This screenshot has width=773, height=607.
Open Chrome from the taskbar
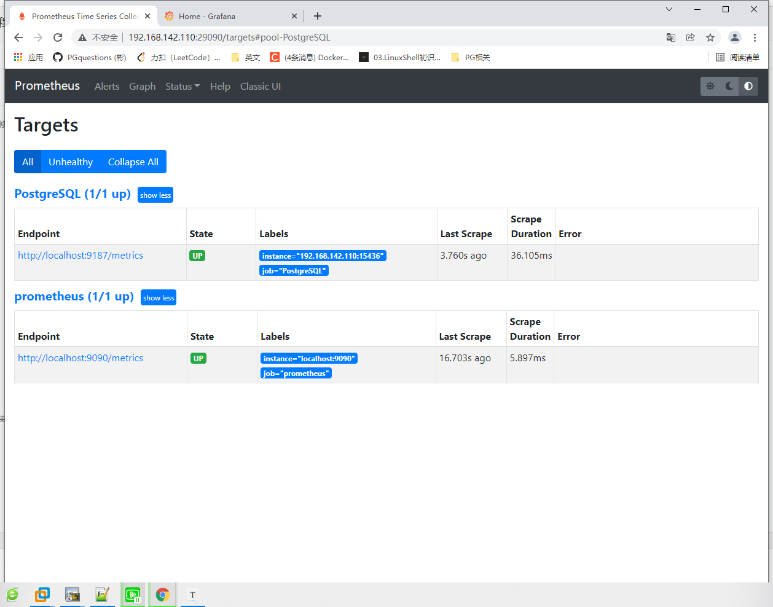(x=162, y=595)
